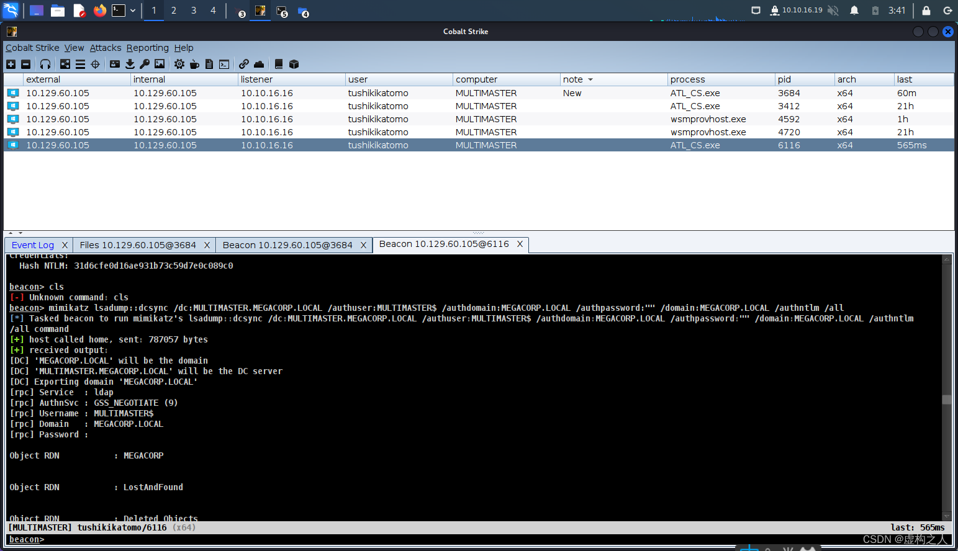Viewport: 958px width, 551px height.
Task: Switch to Beacon 10.129.60.105@3684 tab
Action: [287, 245]
